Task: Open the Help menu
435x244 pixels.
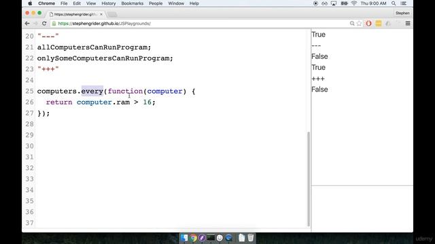Action: point(194,3)
